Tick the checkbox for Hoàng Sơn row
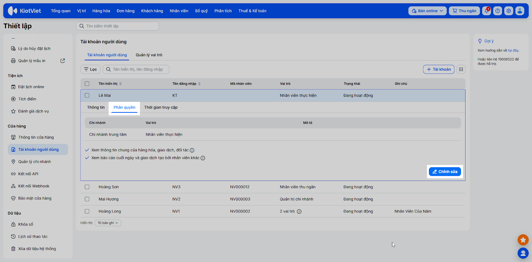The width and height of the screenshot is (532, 262). coord(87,187)
